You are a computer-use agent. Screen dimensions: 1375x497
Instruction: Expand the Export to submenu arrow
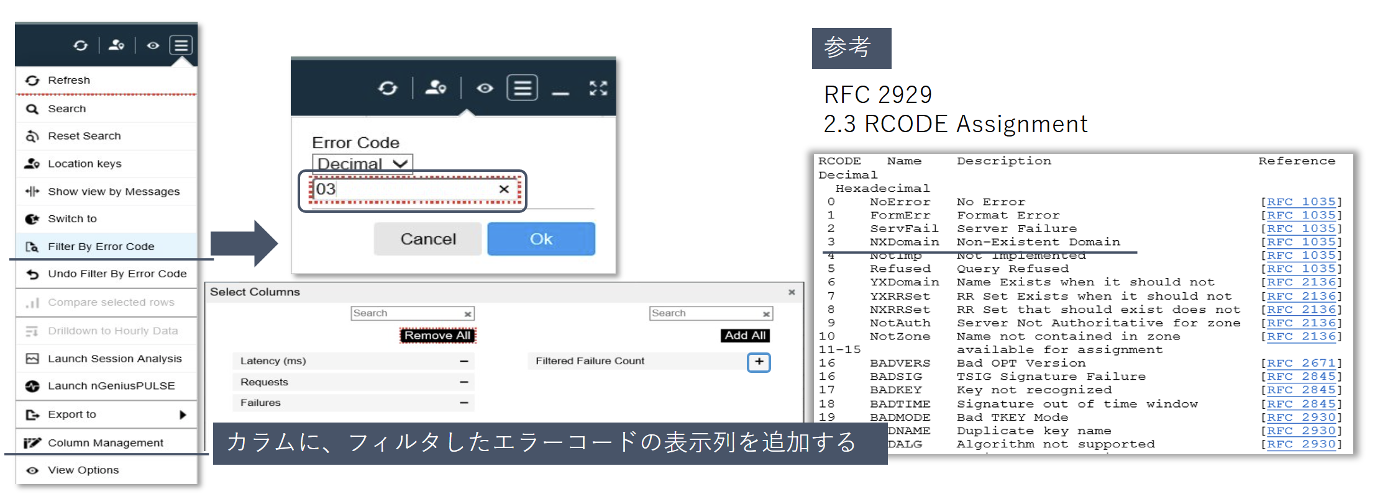183,414
